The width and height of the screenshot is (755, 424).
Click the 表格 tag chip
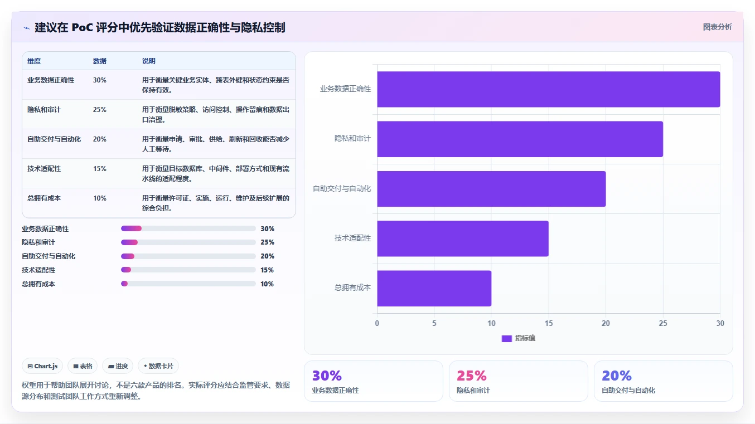coord(83,366)
